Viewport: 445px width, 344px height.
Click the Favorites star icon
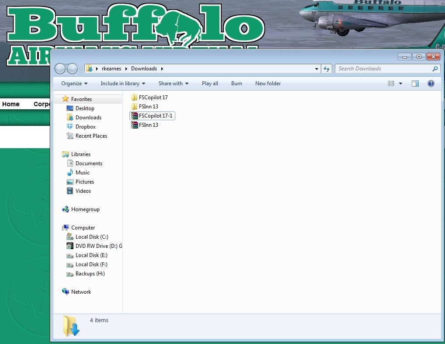pos(65,99)
